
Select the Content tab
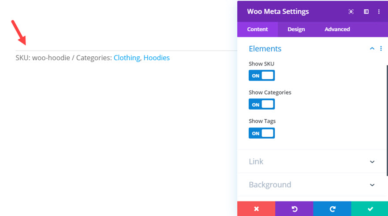click(257, 29)
